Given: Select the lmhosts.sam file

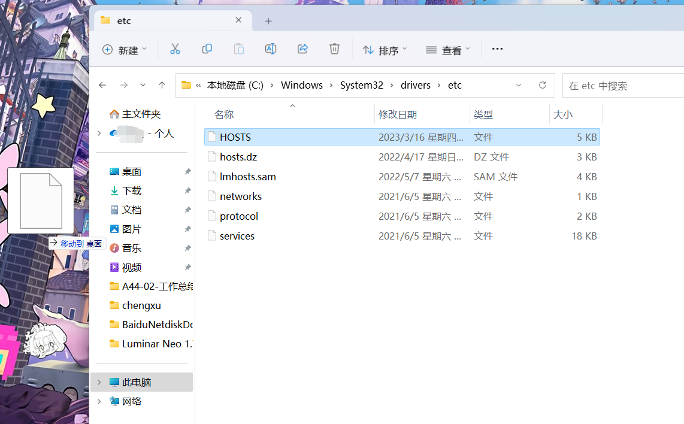Looking at the screenshot, I should pyautogui.click(x=402, y=177).
